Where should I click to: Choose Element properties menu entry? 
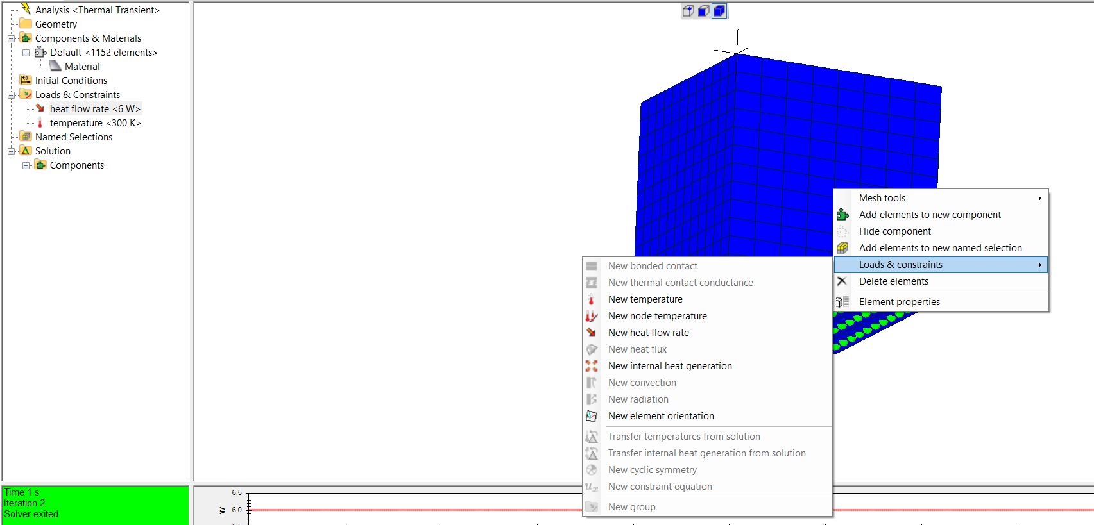941,302
